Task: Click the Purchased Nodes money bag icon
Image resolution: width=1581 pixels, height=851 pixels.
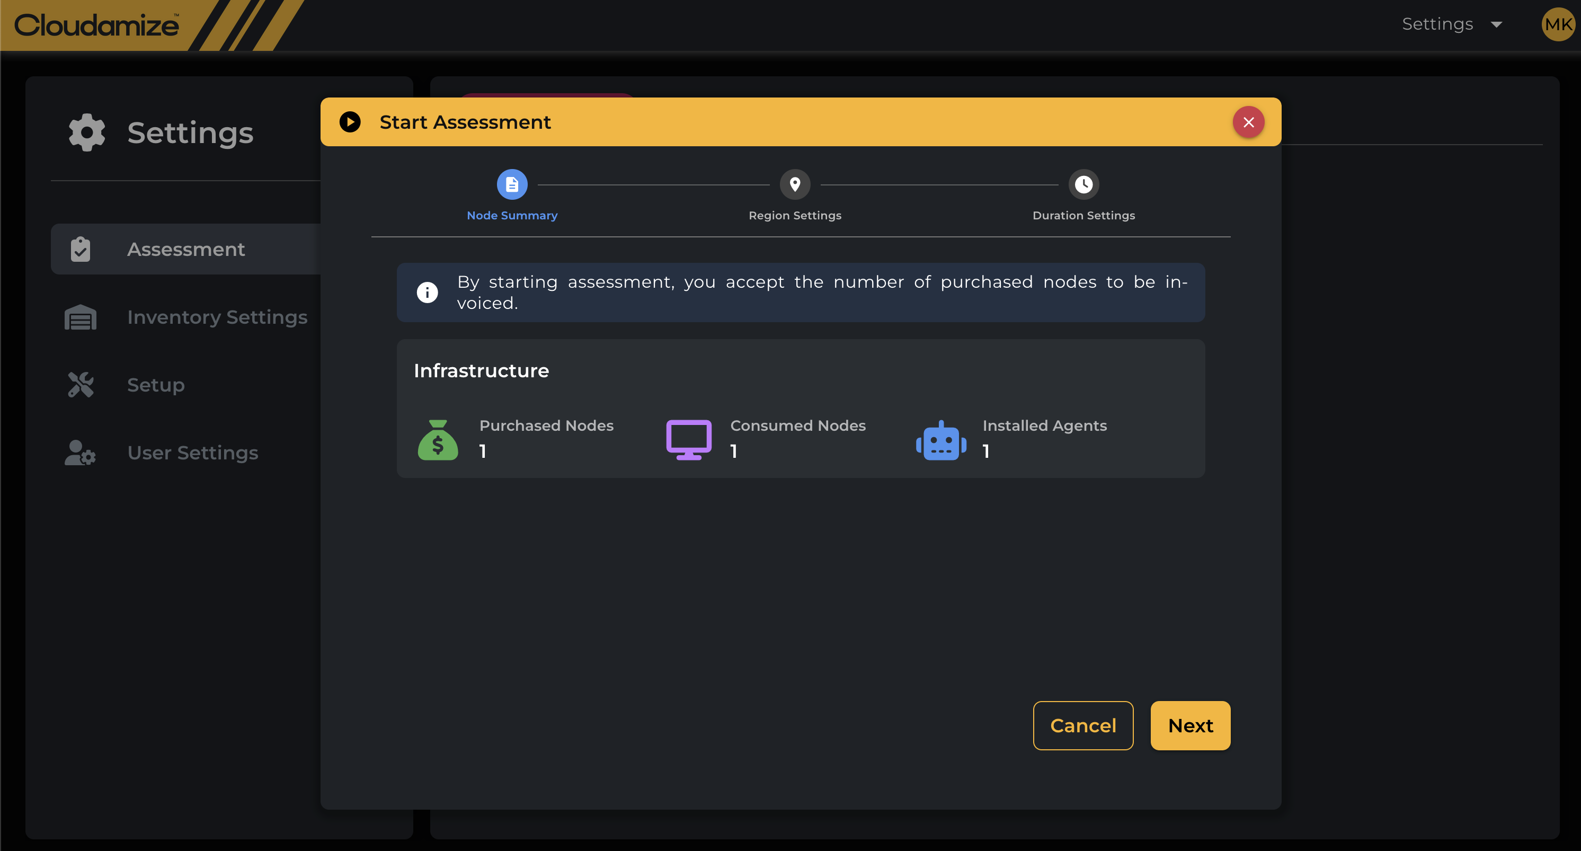Action: 438,440
